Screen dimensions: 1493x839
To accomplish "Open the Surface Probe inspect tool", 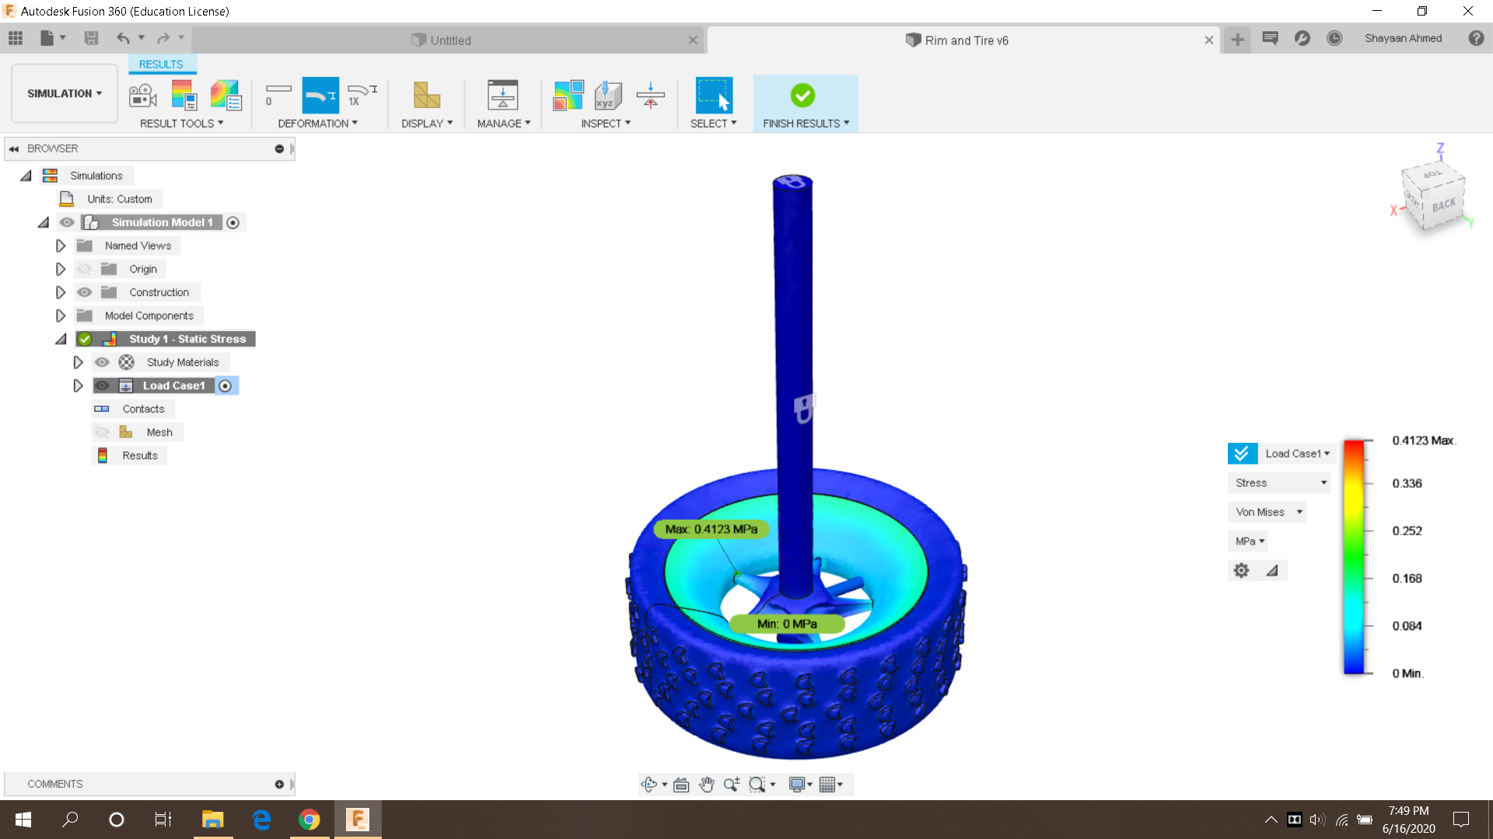I will [608, 96].
